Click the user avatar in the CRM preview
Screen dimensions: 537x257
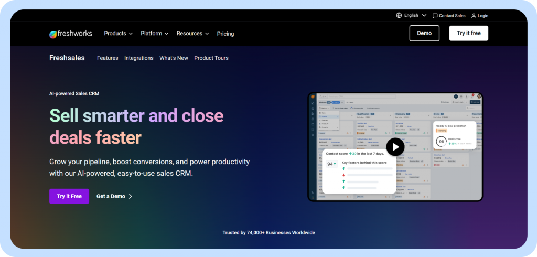(478, 97)
